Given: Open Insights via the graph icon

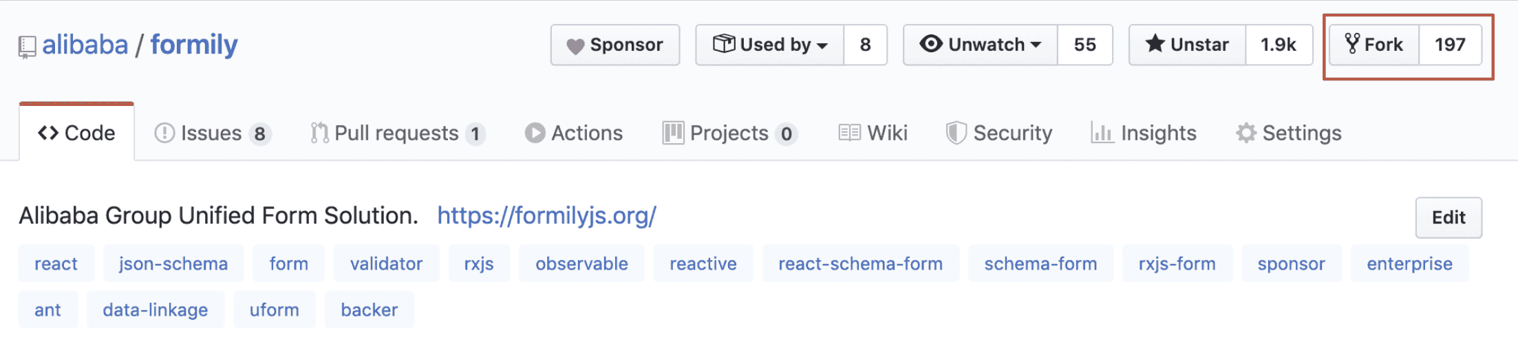Looking at the screenshot, I should (x=1102, y=133).
